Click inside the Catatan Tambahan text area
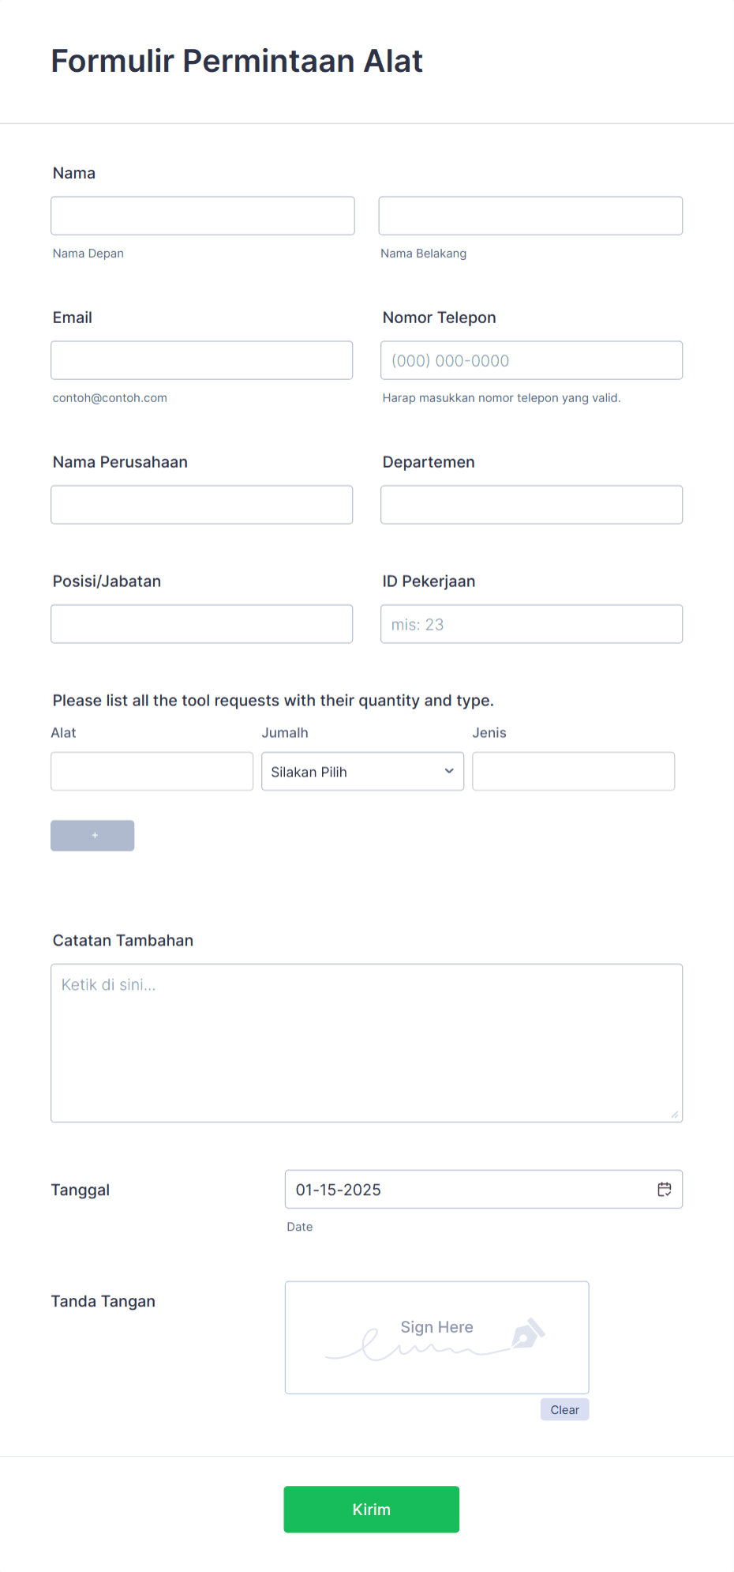This screenshot has height=1572, width=734. point(366,1043)
